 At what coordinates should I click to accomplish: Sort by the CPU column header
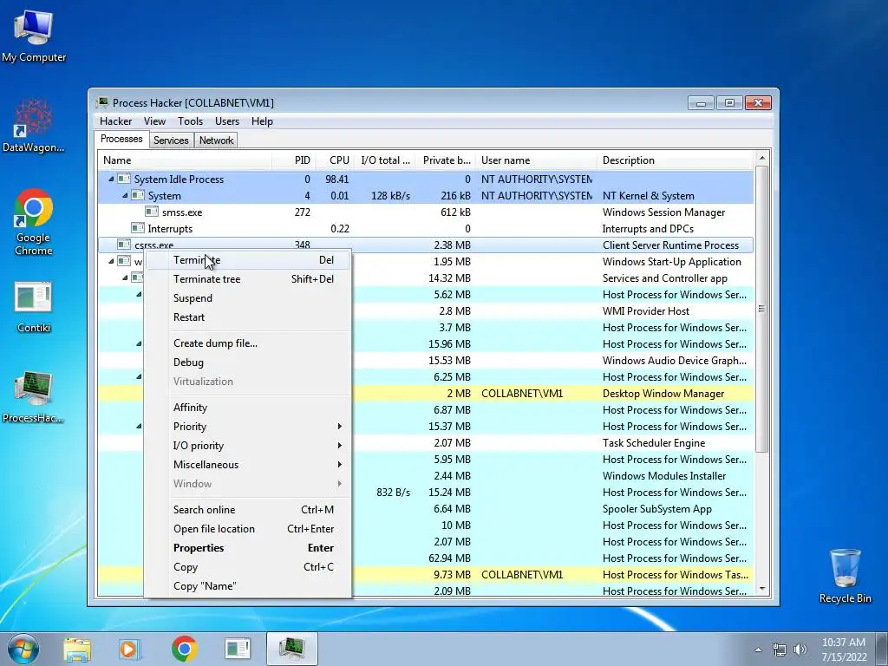(x=335, y=160)
